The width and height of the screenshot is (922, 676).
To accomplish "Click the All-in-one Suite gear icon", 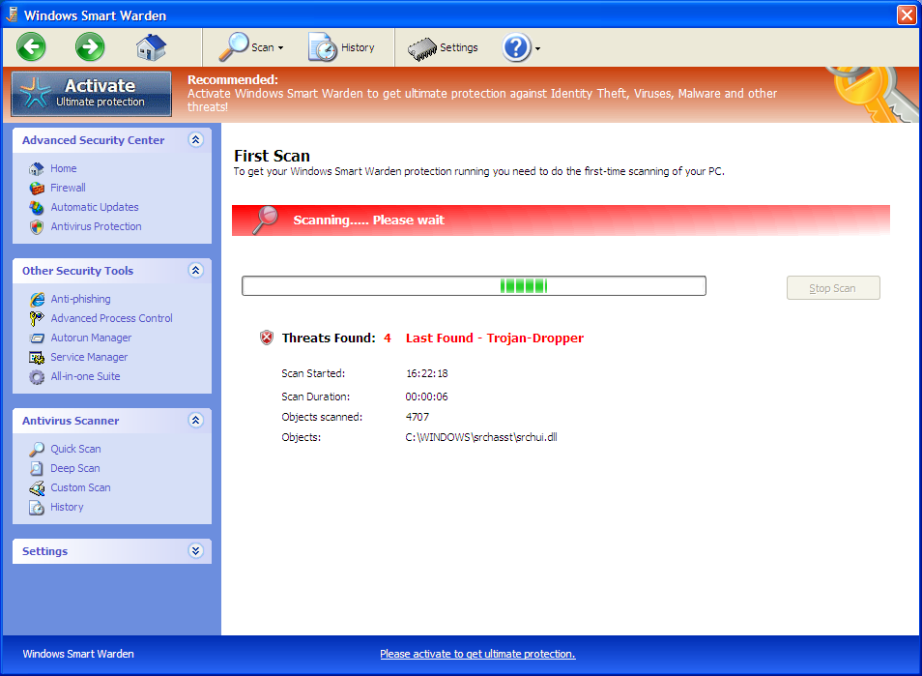I will click(x=37, y=377).
